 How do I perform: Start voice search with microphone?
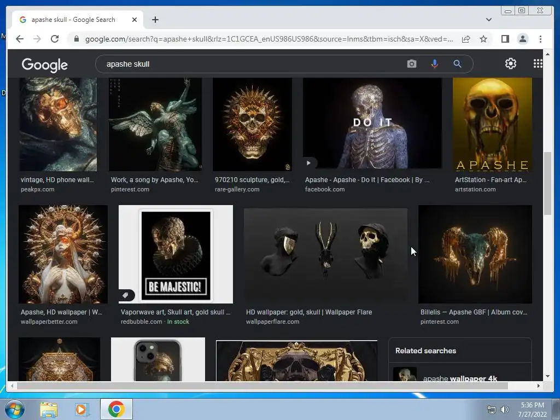[434, 64]
